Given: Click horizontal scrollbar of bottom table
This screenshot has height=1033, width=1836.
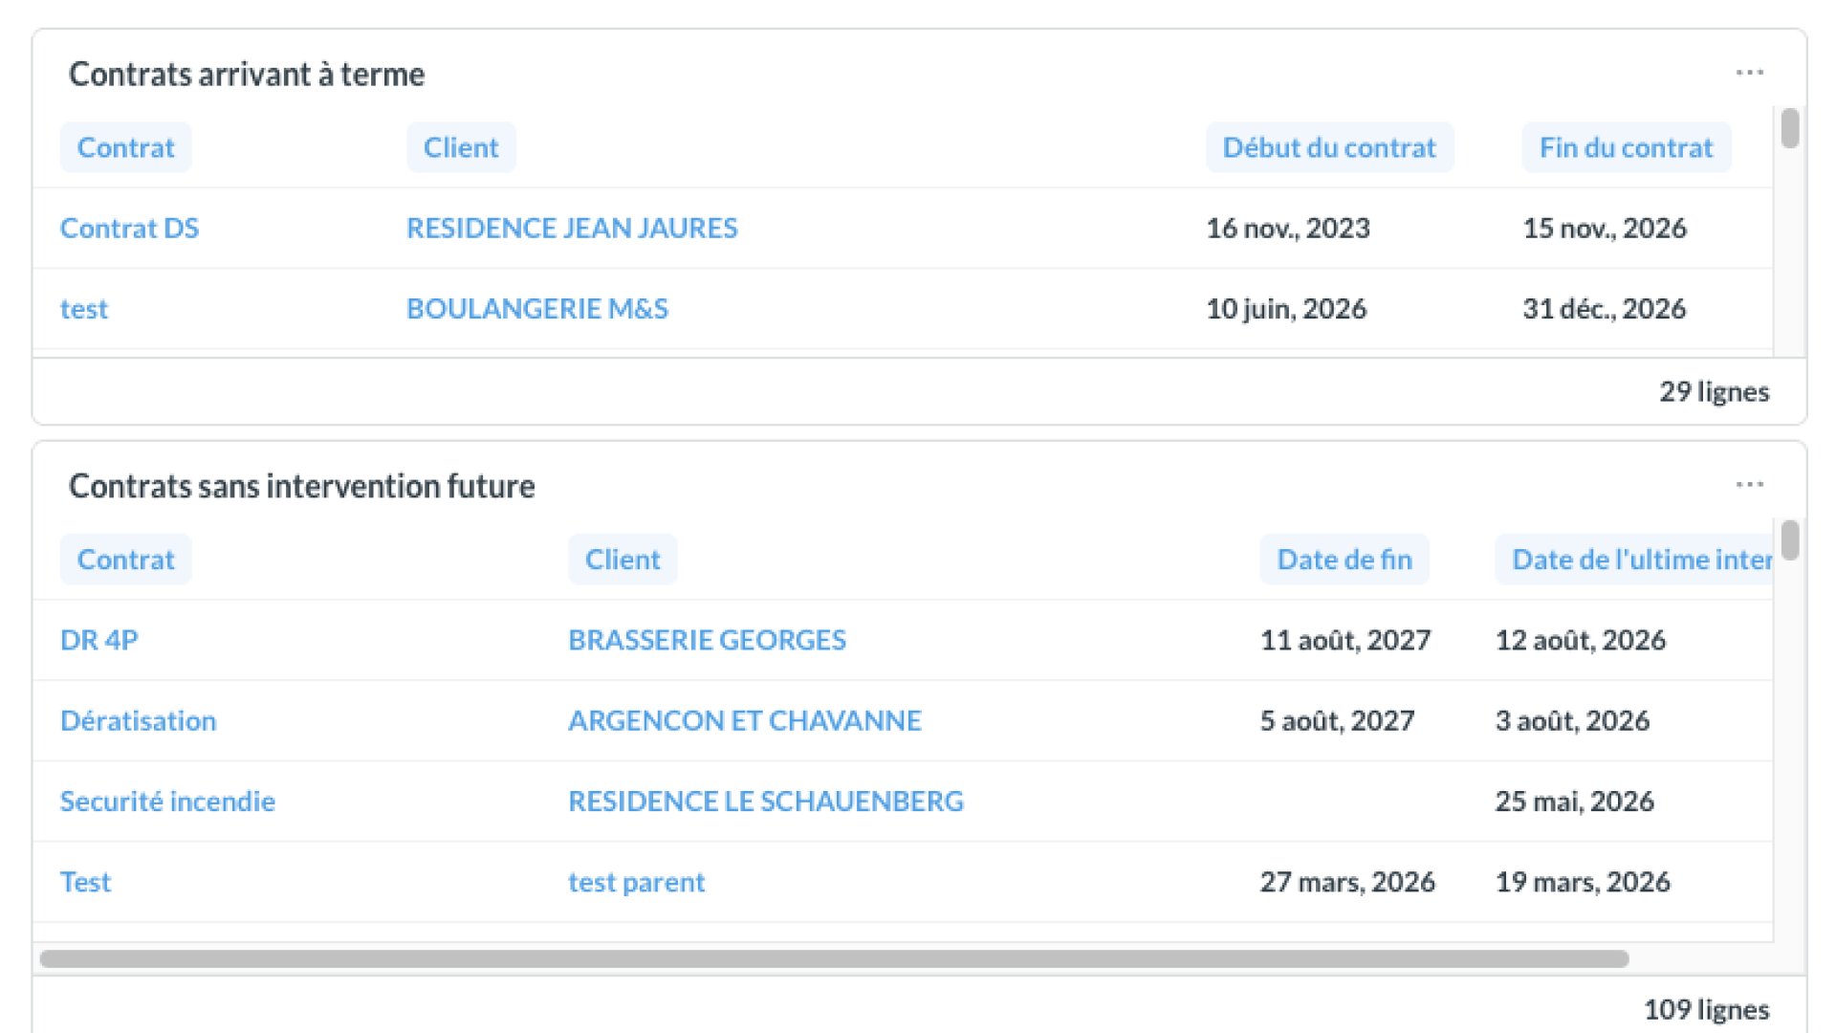Looking at the screenshot, I should 834,958.
